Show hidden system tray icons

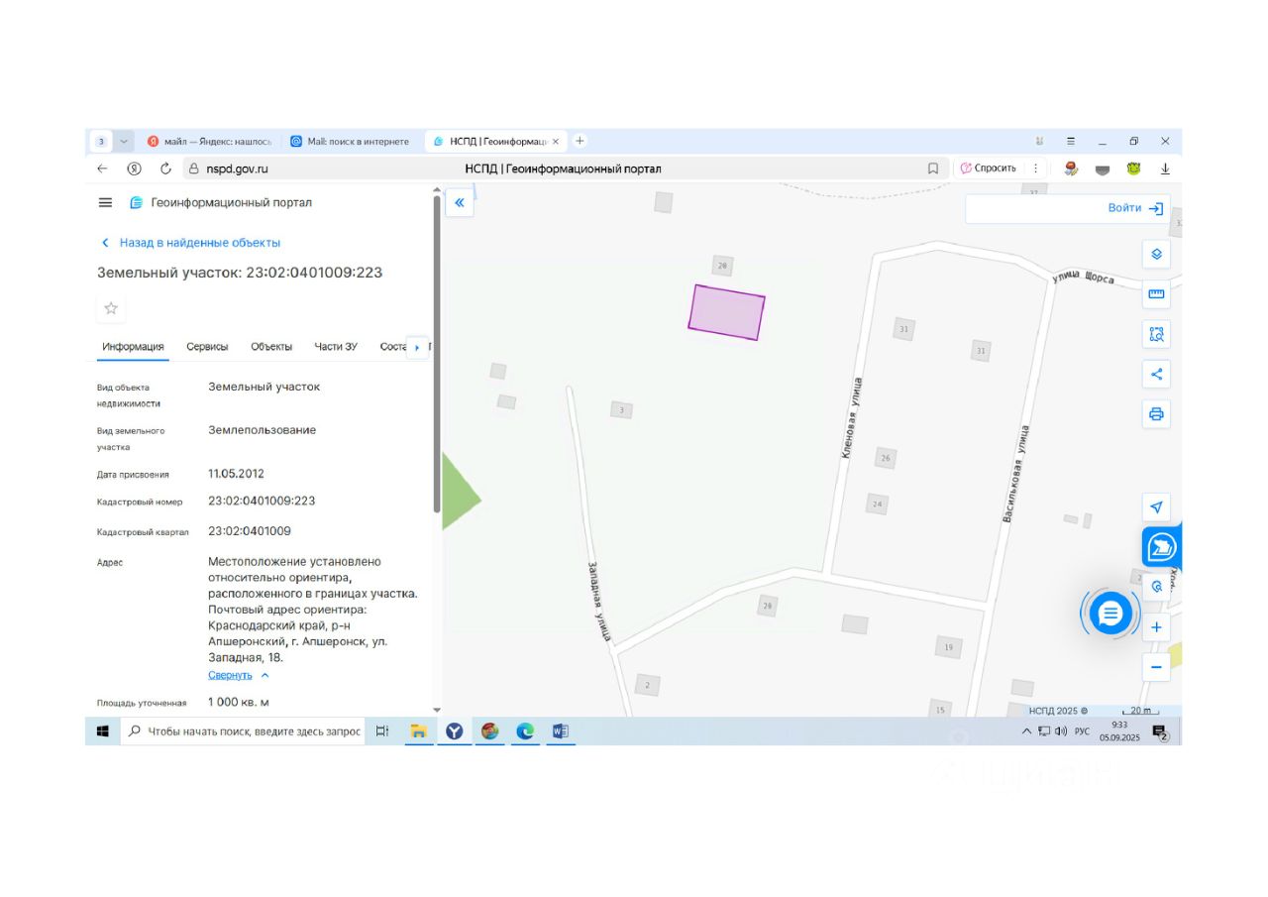(x=1026, y=731)
